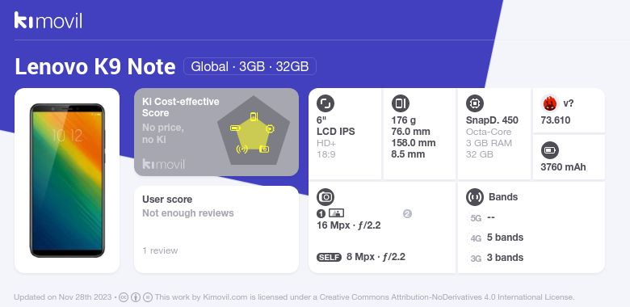Image resolution: width=630 pixels, height=307 pixels.
Task: Open the Lenovo K9 Note phone image
Action: click(x=67, y=180)
